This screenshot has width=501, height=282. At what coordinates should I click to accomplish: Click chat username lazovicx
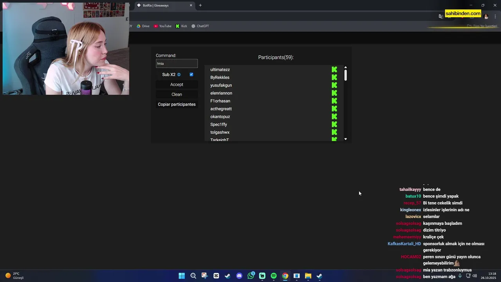click(x=413, y=217)
